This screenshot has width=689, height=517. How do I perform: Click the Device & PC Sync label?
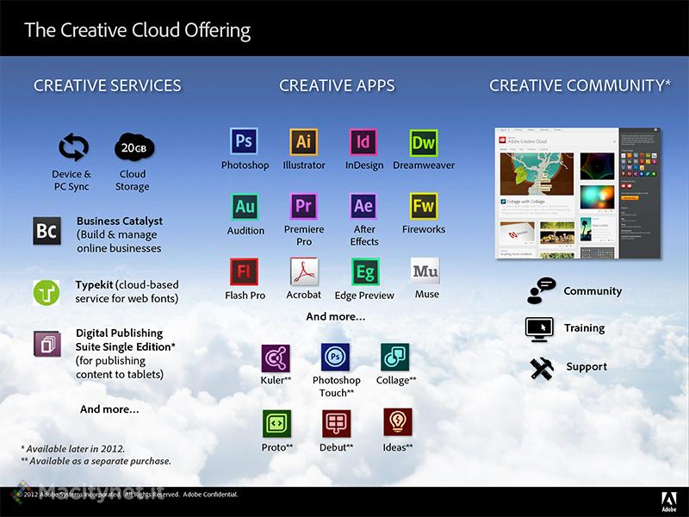point(71,180)
